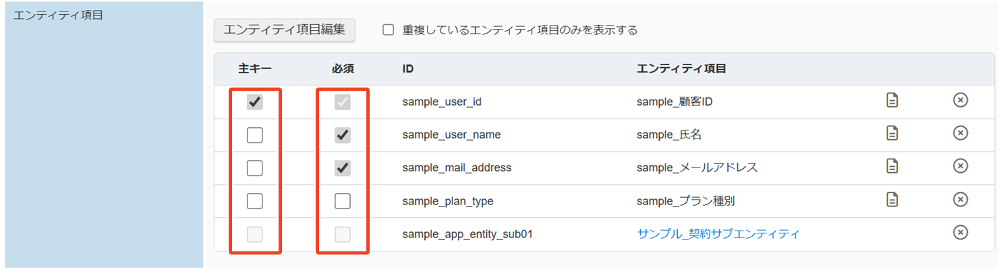This screenshot has height=269, width=1001.
Task: Check 必須 box for sample_plan_type
Action: tap(343, 201)
